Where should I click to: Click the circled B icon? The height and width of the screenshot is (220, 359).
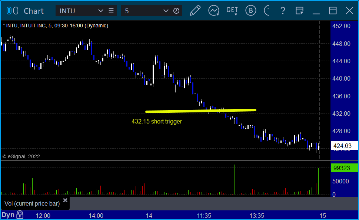coord(251,10)
